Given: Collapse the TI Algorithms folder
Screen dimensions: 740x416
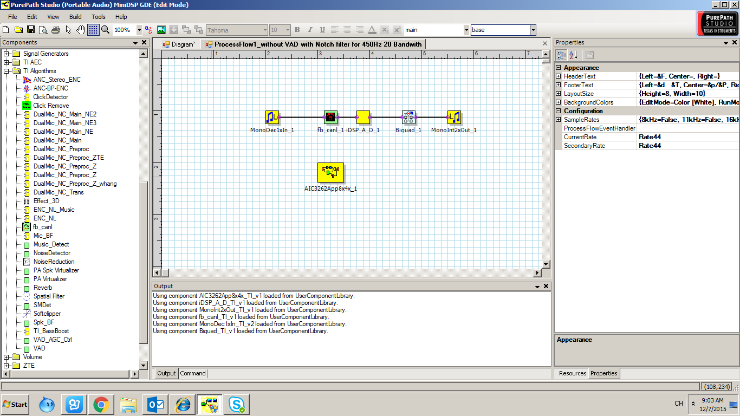Looking at the screenshot, I should [7, 71].
